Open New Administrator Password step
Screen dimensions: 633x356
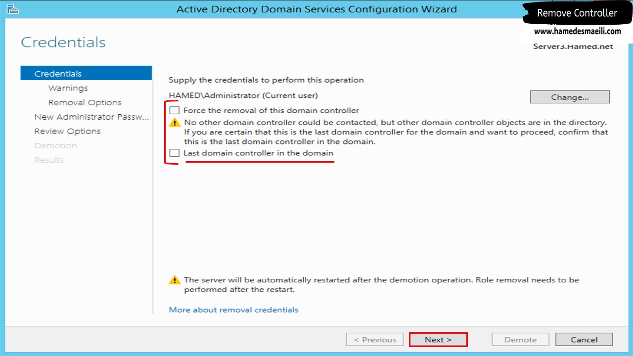pos(91,117)
